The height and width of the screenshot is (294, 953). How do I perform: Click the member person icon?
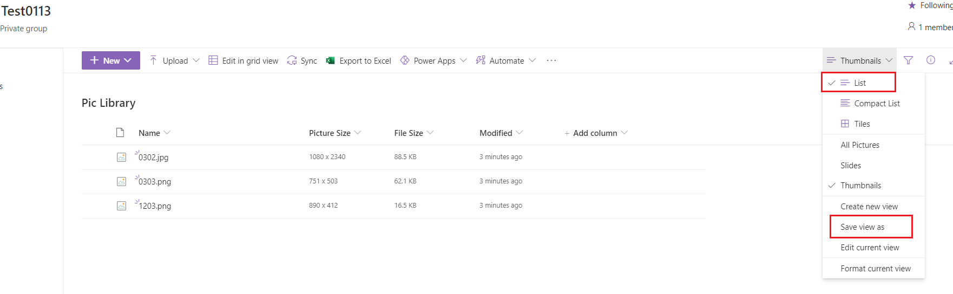pos(912,26)
